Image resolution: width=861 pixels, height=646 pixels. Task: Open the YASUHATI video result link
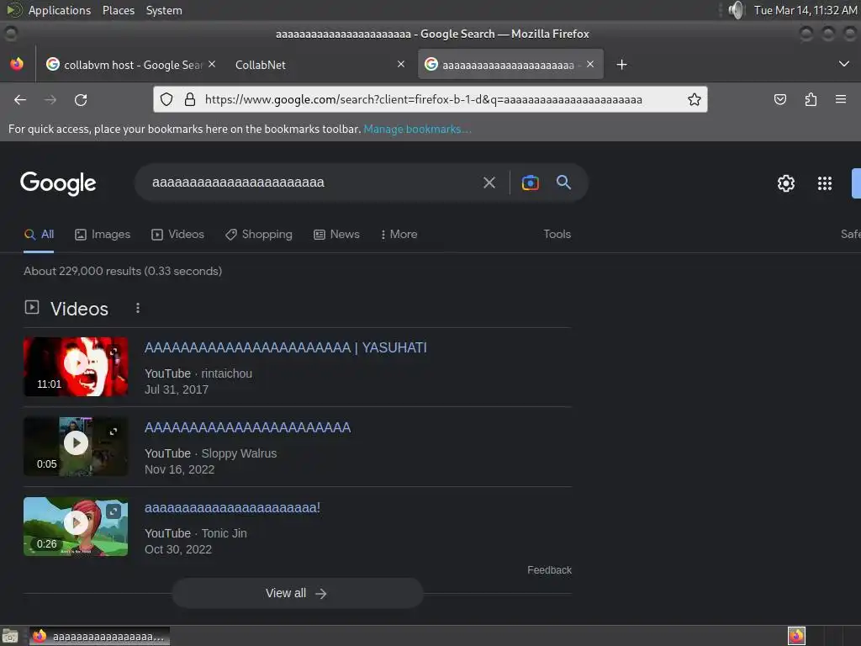pyautogui.click(x=286, y=347)
